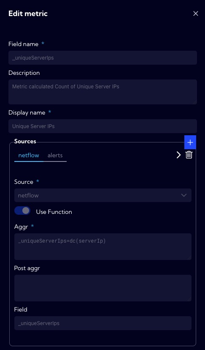
Task: Click the Sources section heading
Action: point(25,141)
